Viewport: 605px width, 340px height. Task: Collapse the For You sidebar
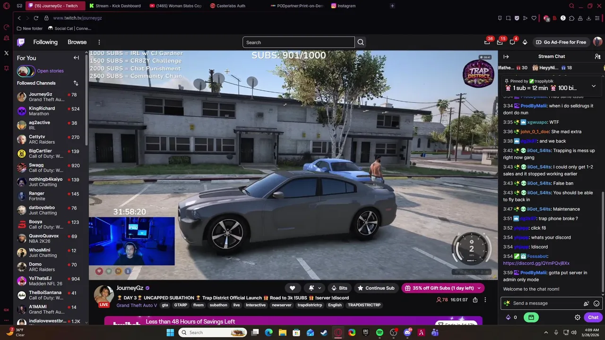tap(76, 58)
